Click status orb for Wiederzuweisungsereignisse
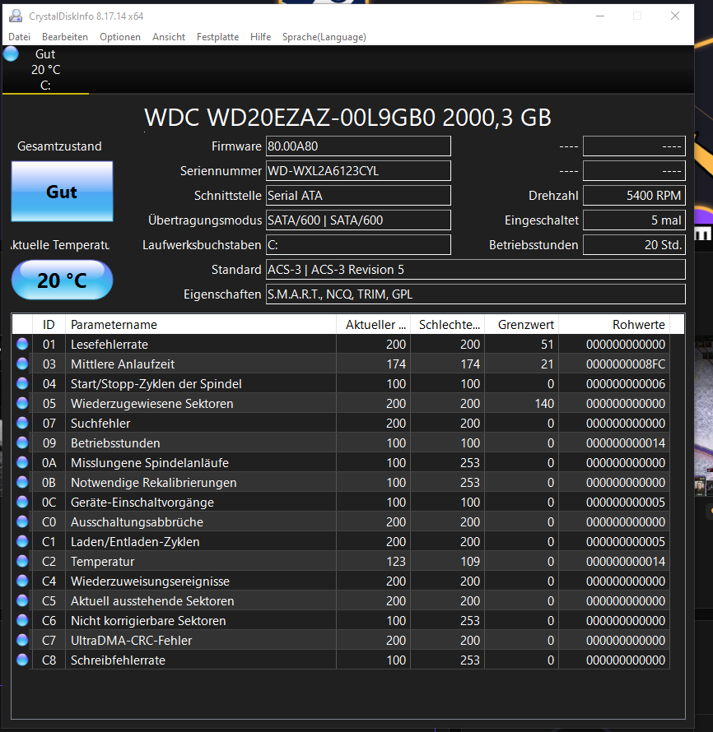Screen dimensions: 713x732 pos(22,581)
